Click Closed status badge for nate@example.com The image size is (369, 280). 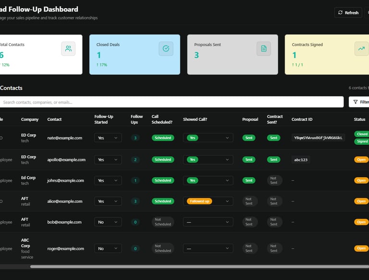tap(362, 134)
